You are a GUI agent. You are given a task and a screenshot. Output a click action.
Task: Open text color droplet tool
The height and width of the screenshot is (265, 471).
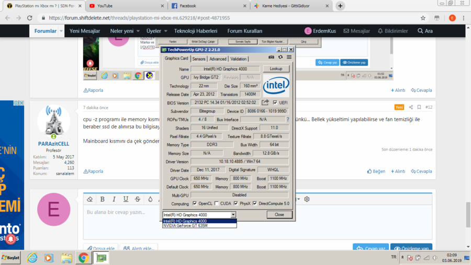click(x=150, y=199)
